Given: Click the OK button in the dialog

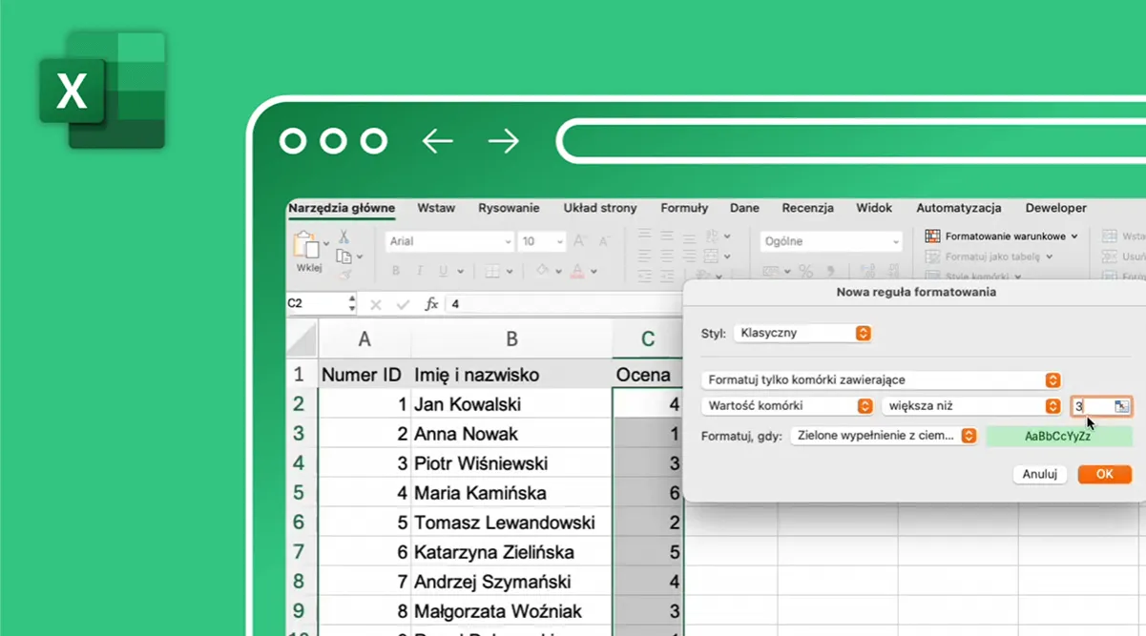Looking at the screenshot, I should pos(1105,474).
